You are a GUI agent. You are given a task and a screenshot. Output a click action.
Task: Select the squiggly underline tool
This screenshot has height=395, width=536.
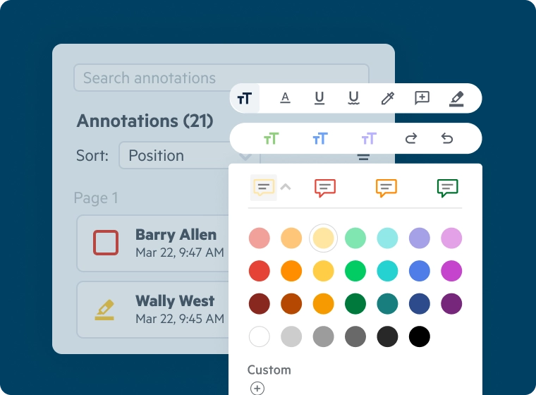pos(353,98)
